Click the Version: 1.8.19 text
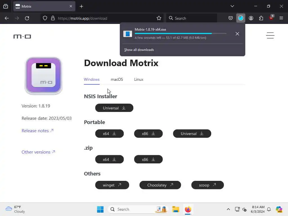288x216 pixels. tap(36, 106)
